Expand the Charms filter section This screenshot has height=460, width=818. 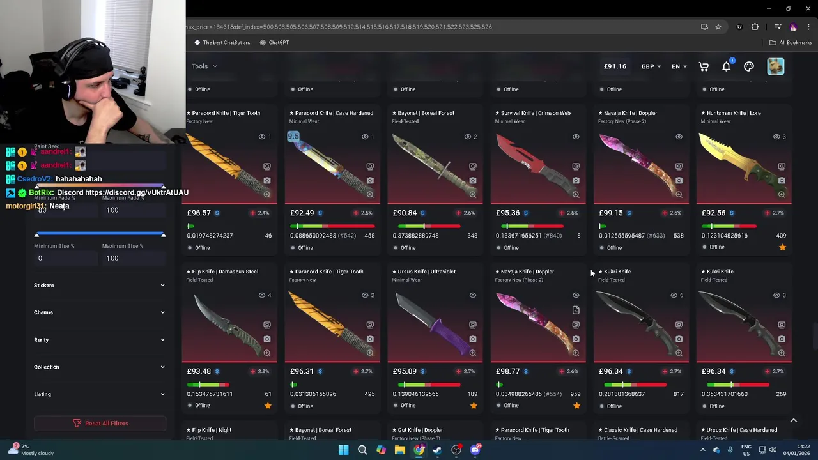pos(99,312)
